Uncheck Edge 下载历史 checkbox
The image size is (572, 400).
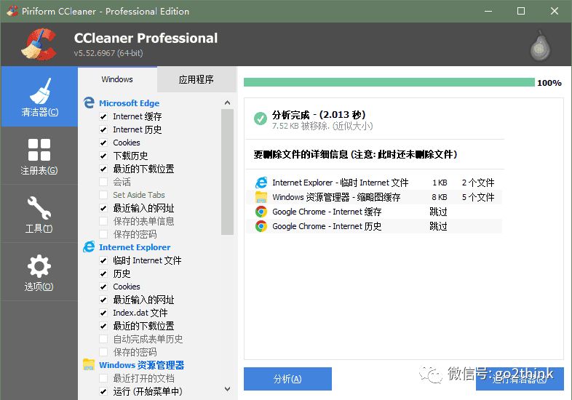[x=103, y=156]
